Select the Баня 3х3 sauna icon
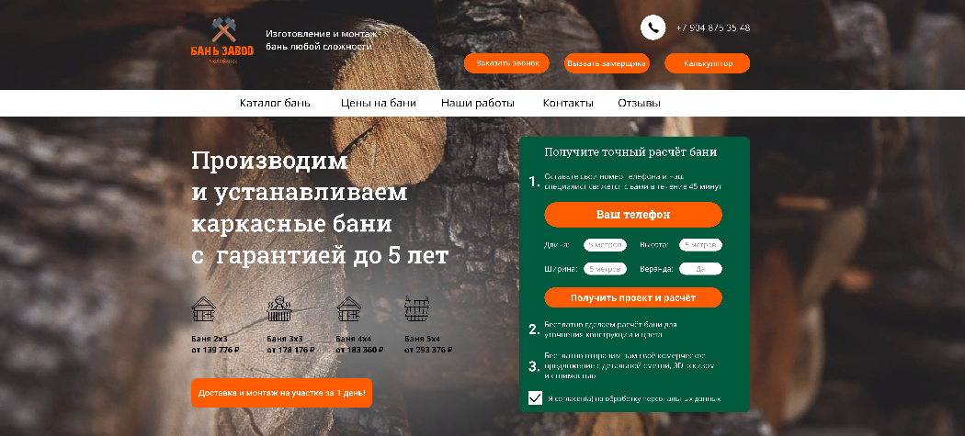 [279, 309]
